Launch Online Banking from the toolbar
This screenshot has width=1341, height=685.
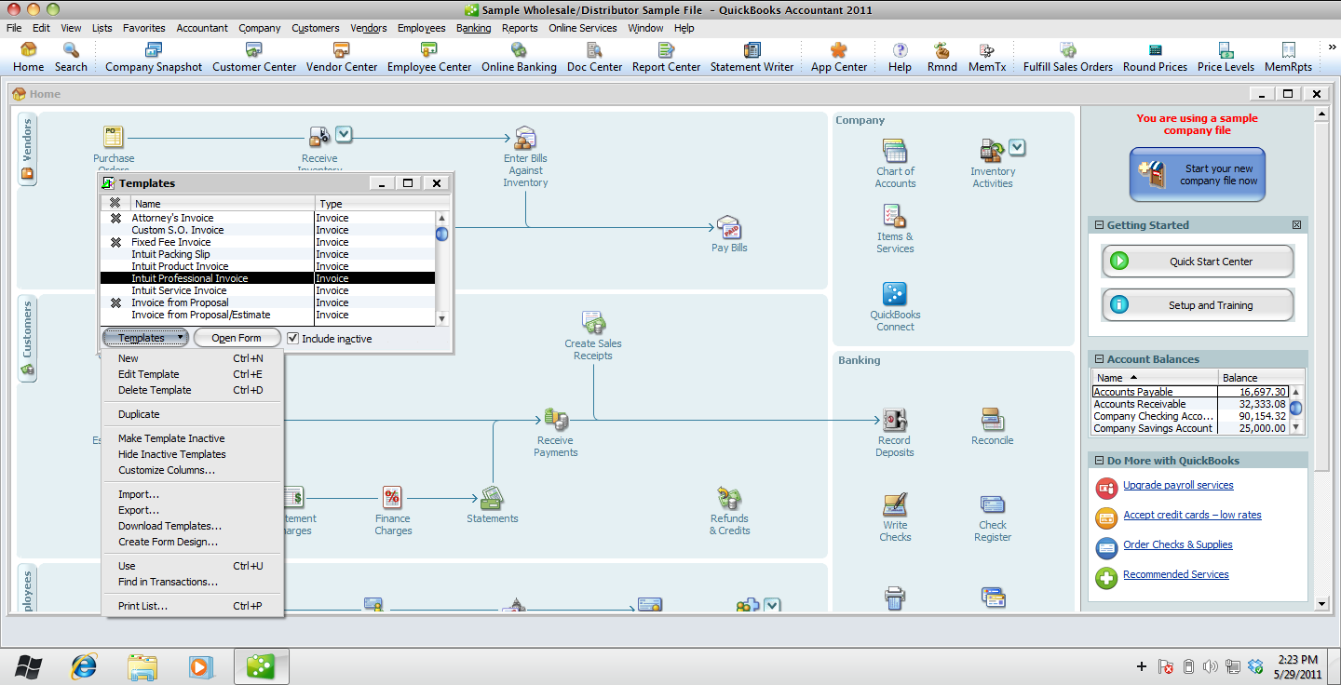[519, 57]
